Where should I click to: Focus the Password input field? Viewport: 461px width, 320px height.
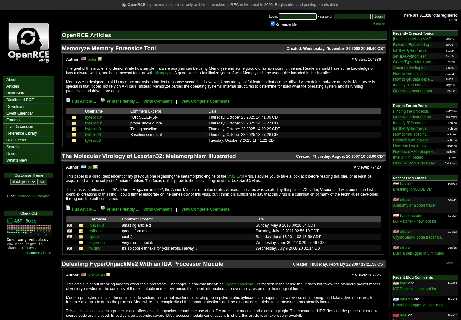pyautogui.click(x=352, y=16)
